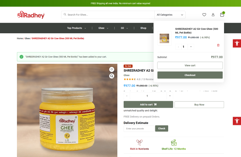Image resolution: width=241 pixels, height=157 pixels.
Task: Expand the Oil navigation menu
Action: pos(124,28)
